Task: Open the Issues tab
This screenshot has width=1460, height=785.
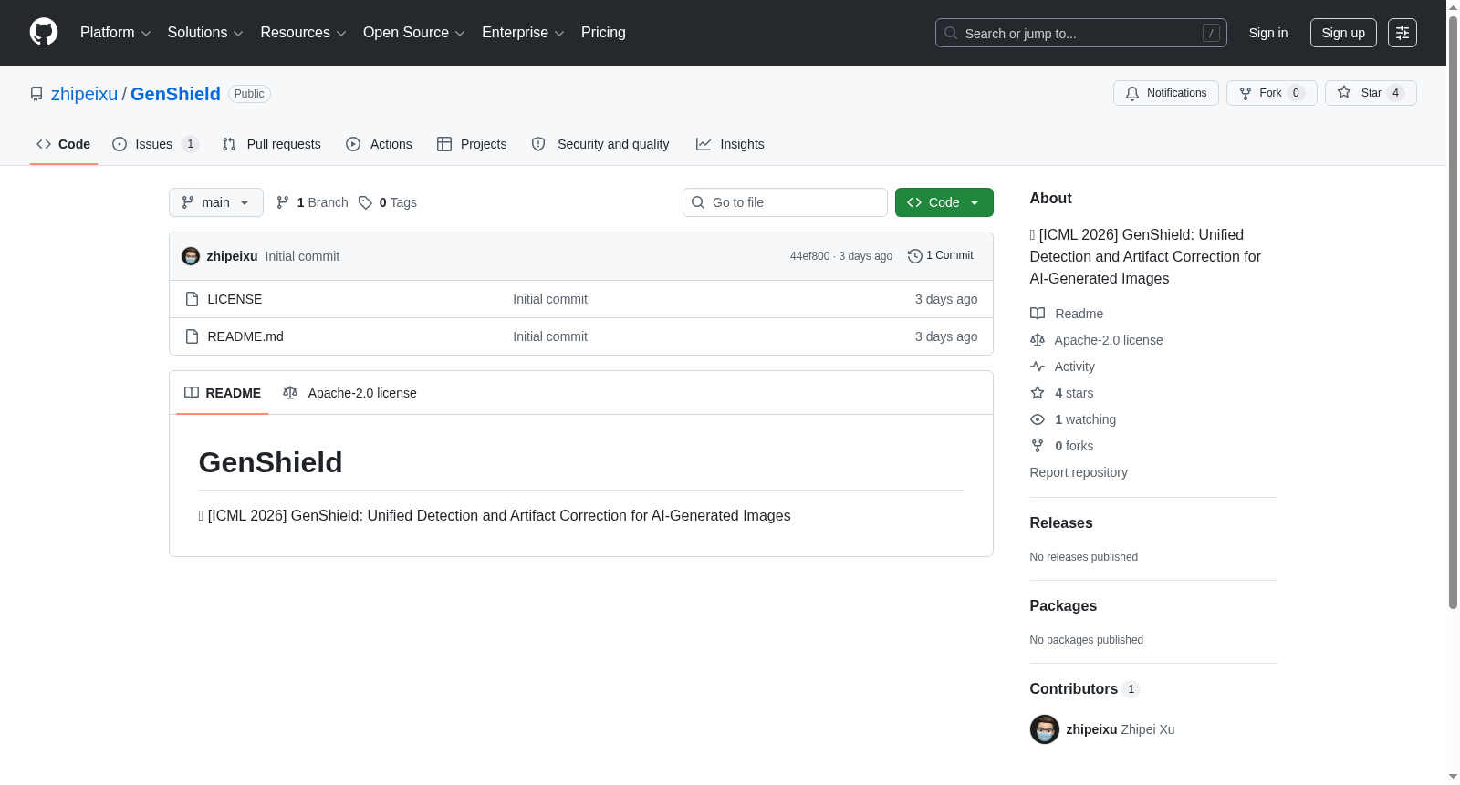Action: (155, 144)
